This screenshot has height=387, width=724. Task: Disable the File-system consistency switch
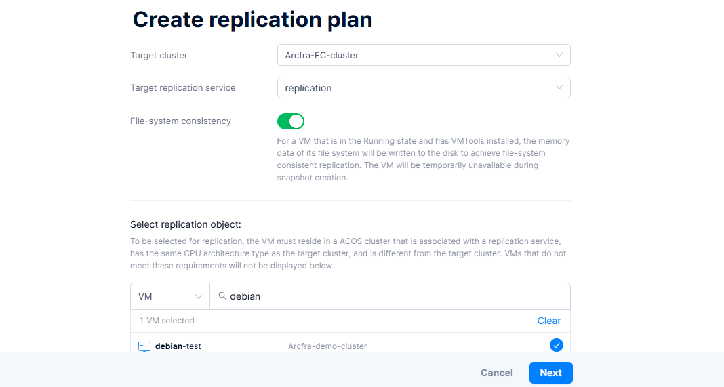[x=291, y=121]
